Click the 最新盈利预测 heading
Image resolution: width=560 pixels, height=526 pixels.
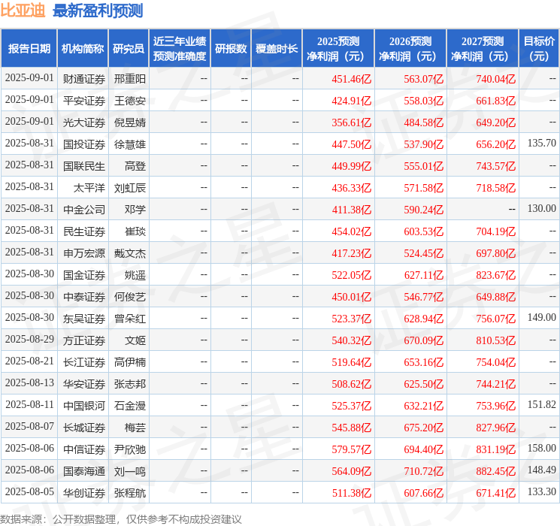(x=98, y=11)
